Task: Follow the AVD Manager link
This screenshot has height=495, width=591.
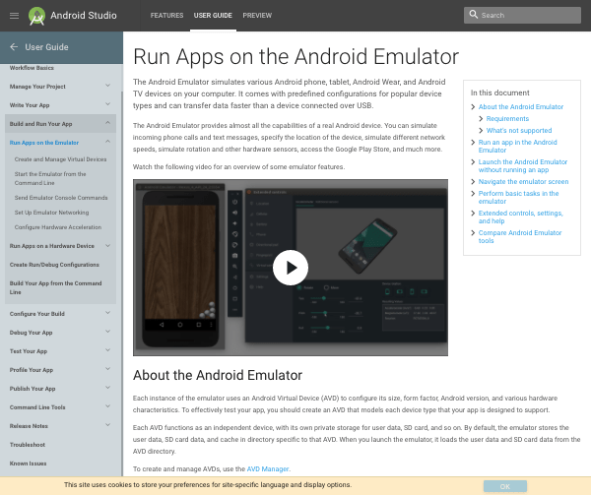Action: coord(268,469)
